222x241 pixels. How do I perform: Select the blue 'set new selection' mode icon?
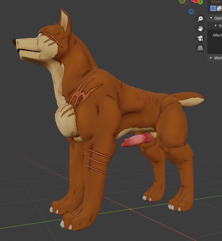213,8
